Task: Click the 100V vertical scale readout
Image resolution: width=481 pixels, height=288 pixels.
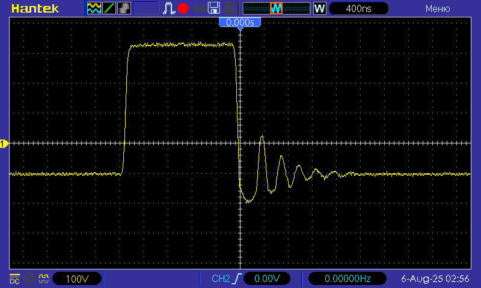Action: (77, 278)
